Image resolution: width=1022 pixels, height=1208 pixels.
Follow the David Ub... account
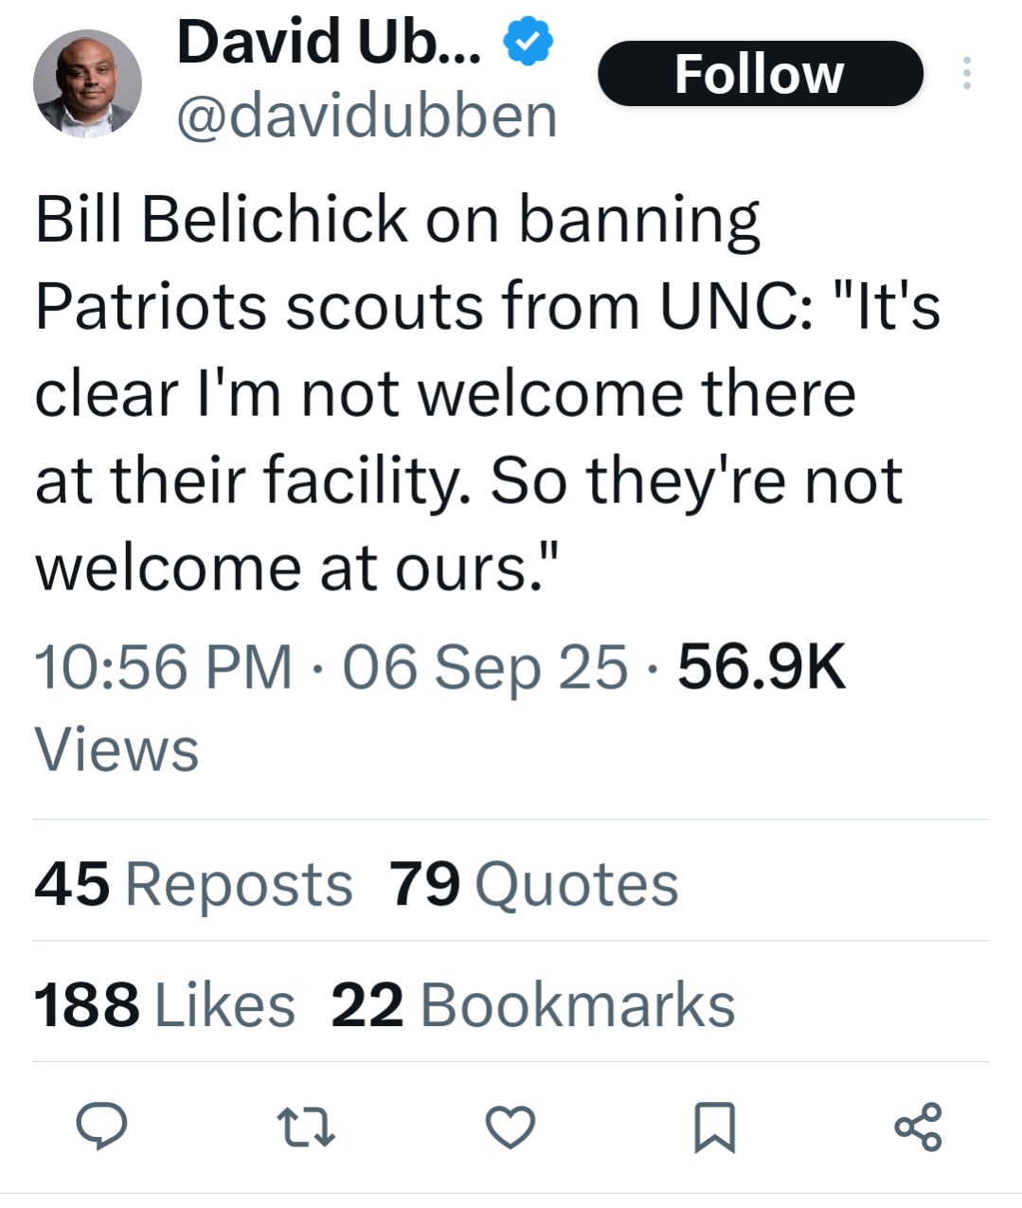(x=760, y=74)
